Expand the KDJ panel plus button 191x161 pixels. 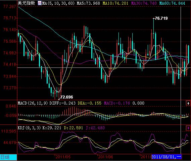coord(188,128)
